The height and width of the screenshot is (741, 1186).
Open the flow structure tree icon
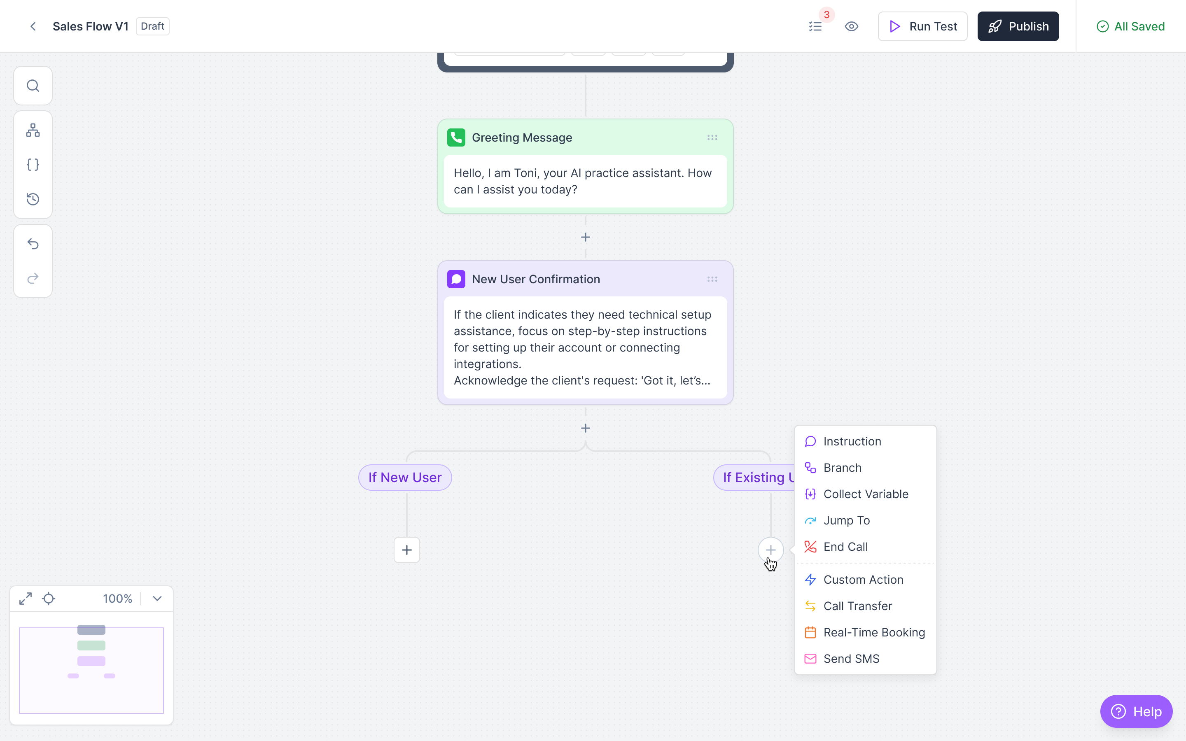point(33,130)
